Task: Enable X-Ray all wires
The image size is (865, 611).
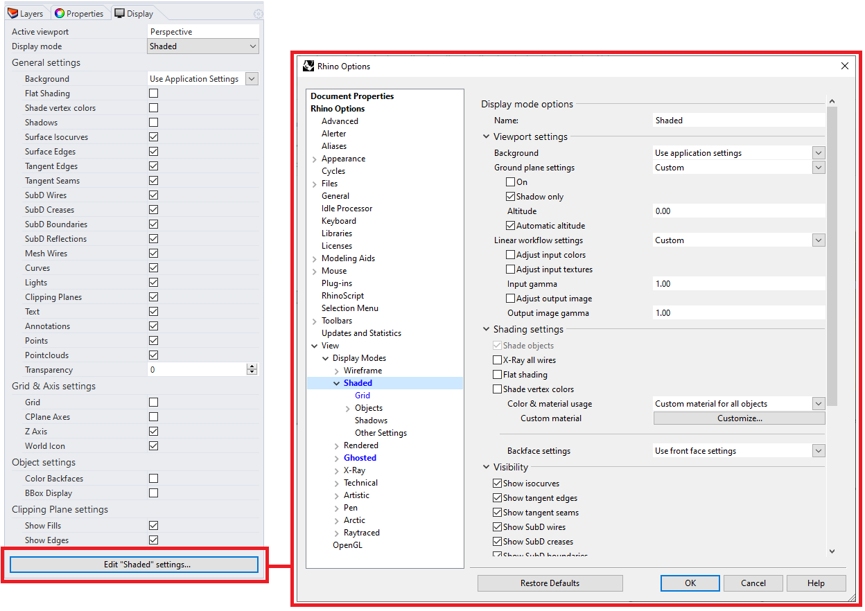Action: coord(497,360)
